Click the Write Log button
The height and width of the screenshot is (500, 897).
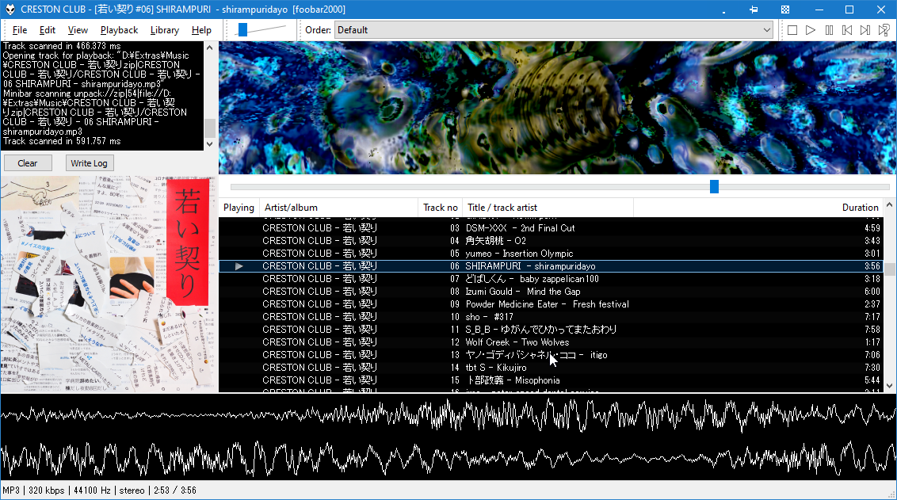point(89,163)
